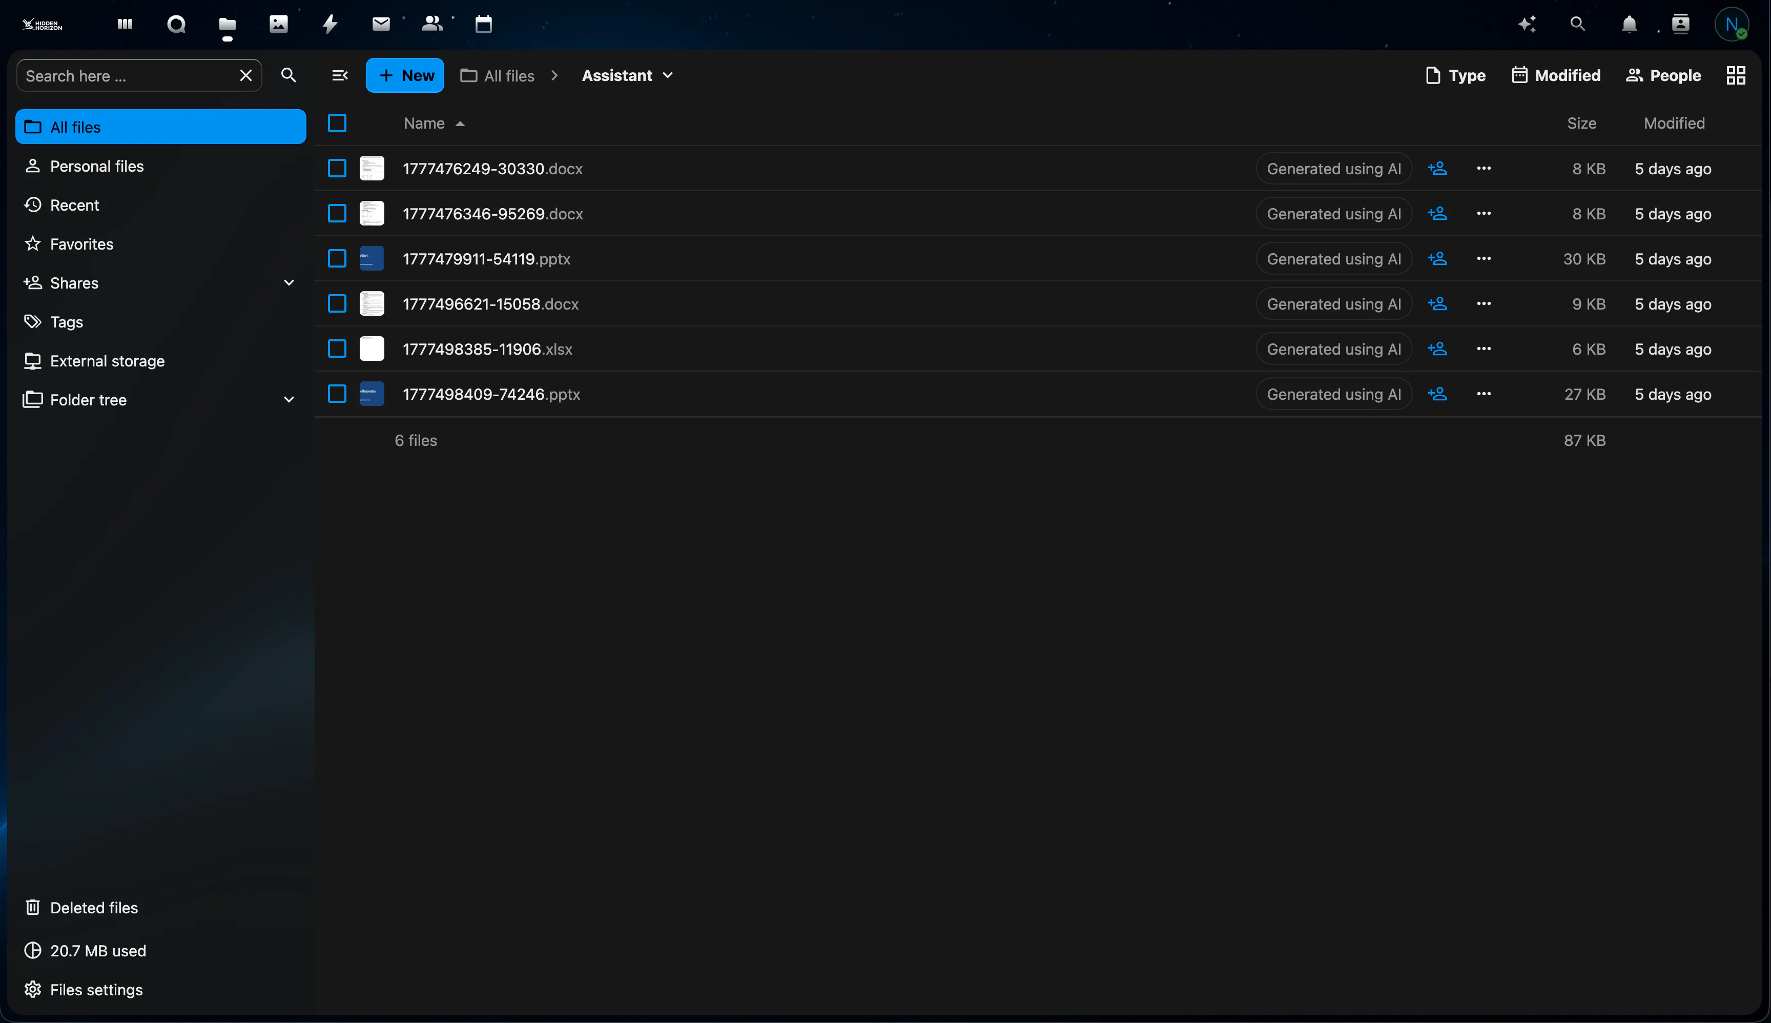
Task: Open the Type filter dropdown
Action: click(x=1455, y=75)
